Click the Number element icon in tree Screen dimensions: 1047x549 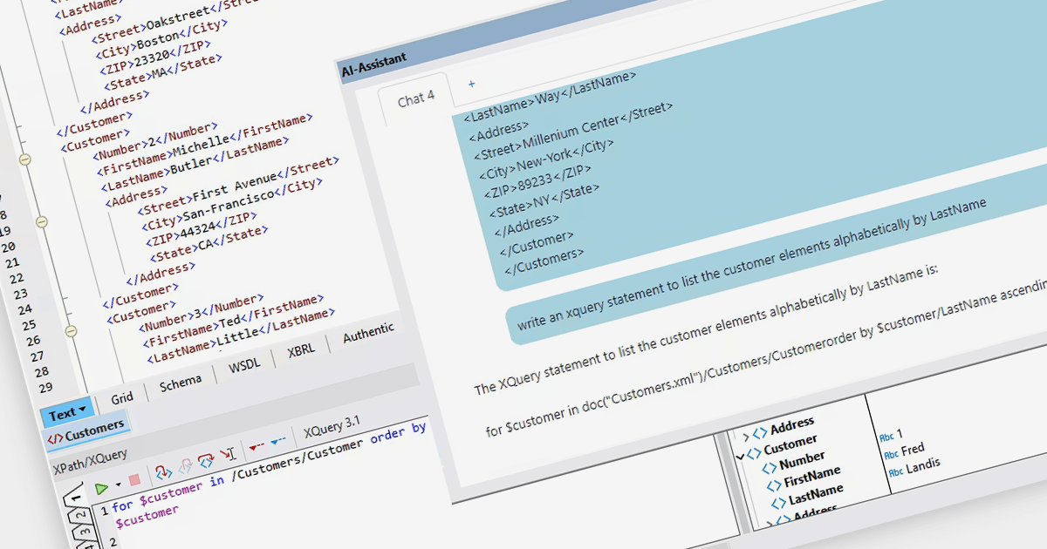tap(770, 467)
